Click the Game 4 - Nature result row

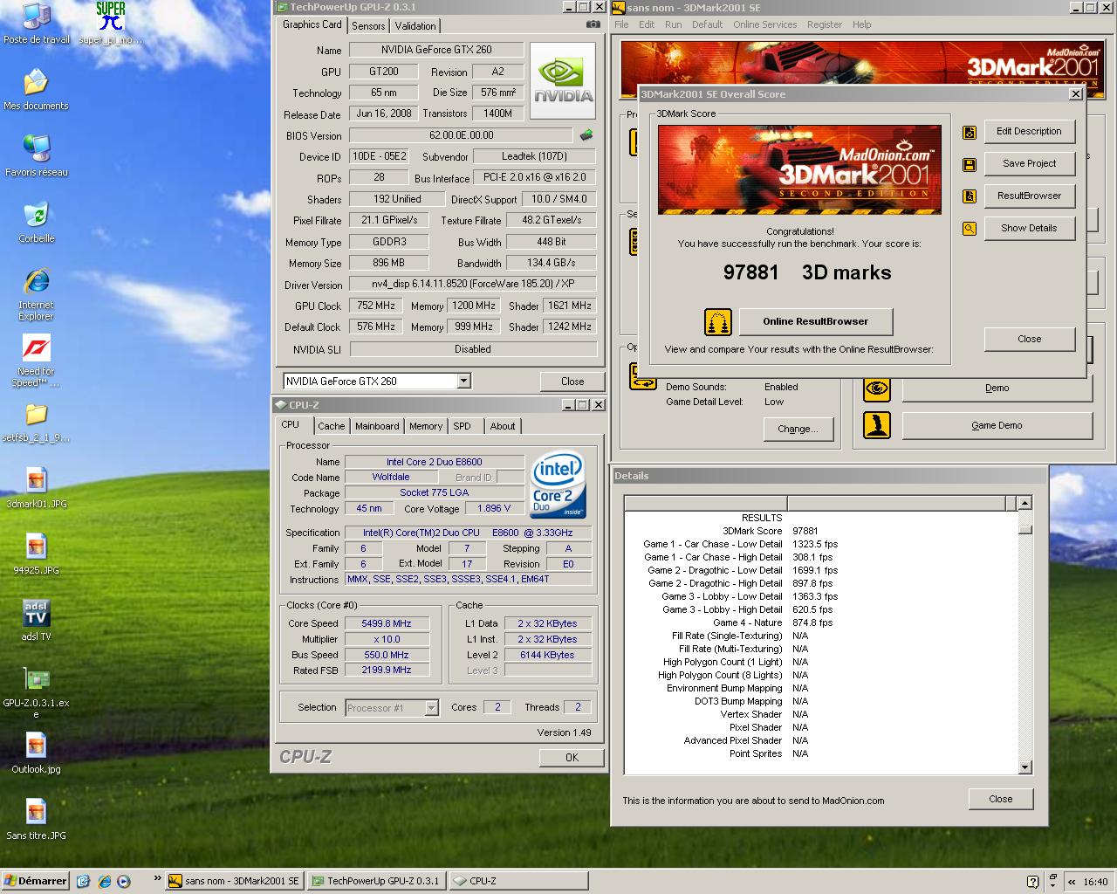click(820, 622)
